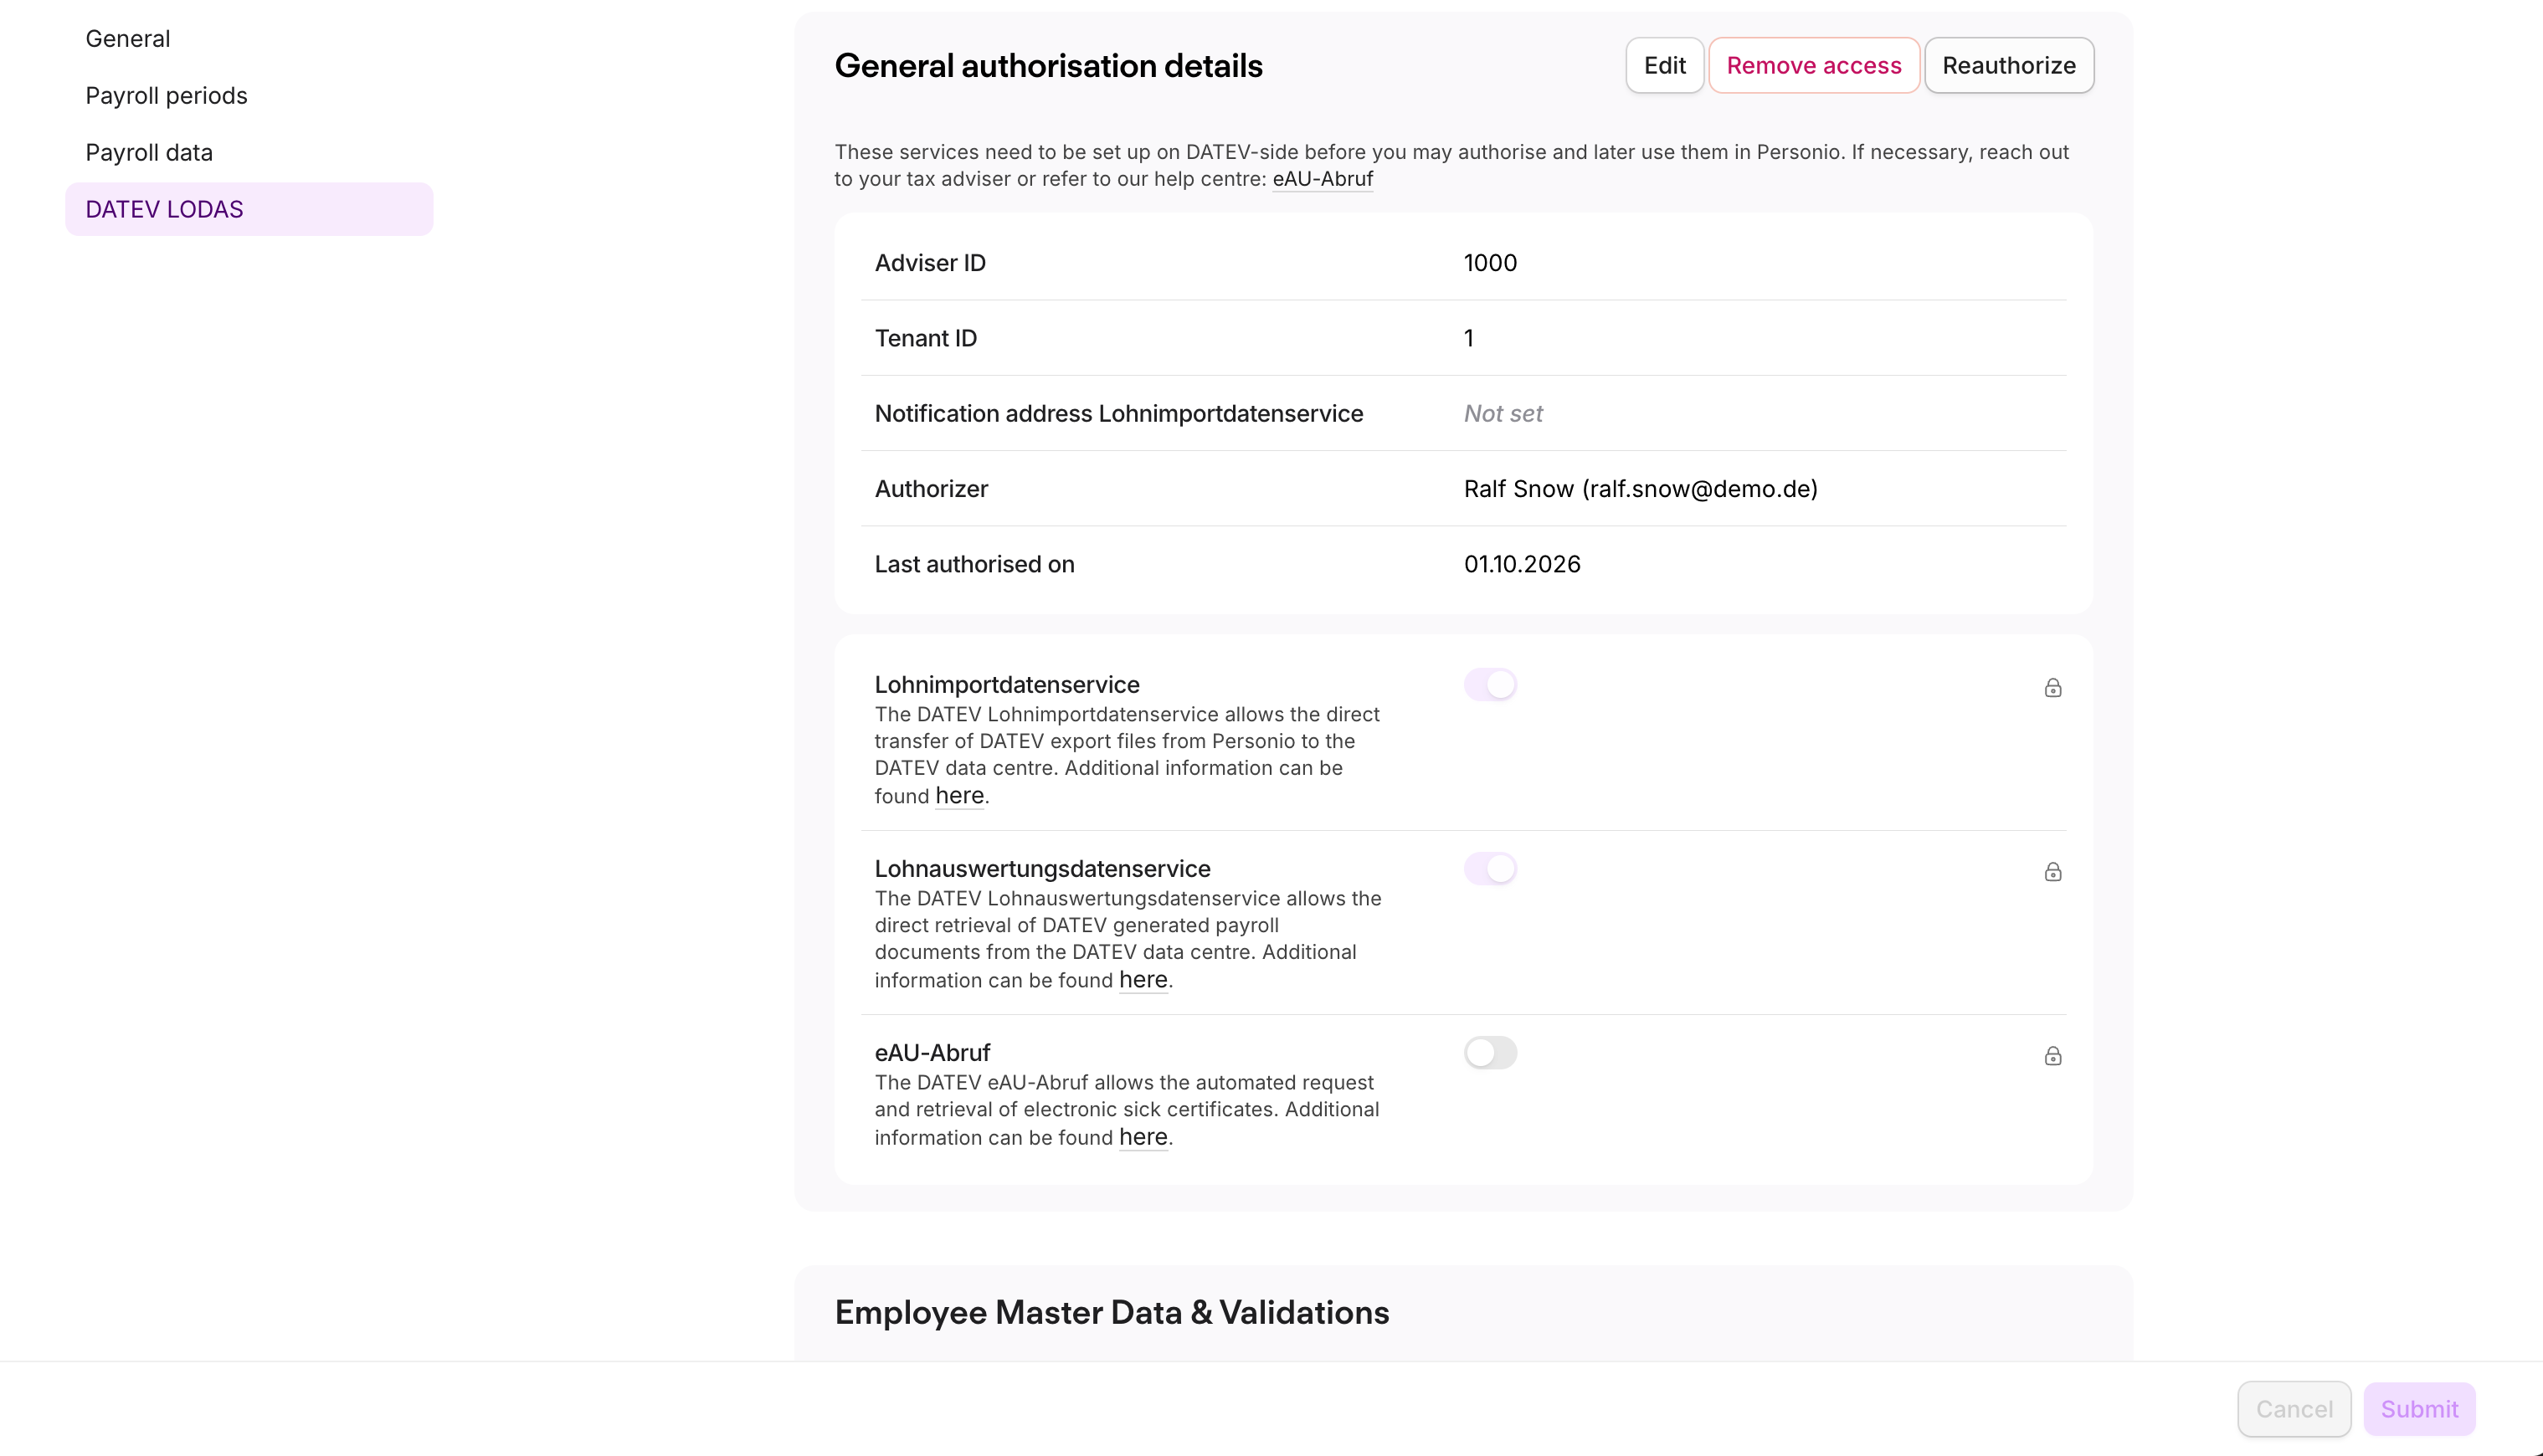Screen dimensions: 2543x1456
Task: Click the Submit button
Action: click(2419, 1409)
